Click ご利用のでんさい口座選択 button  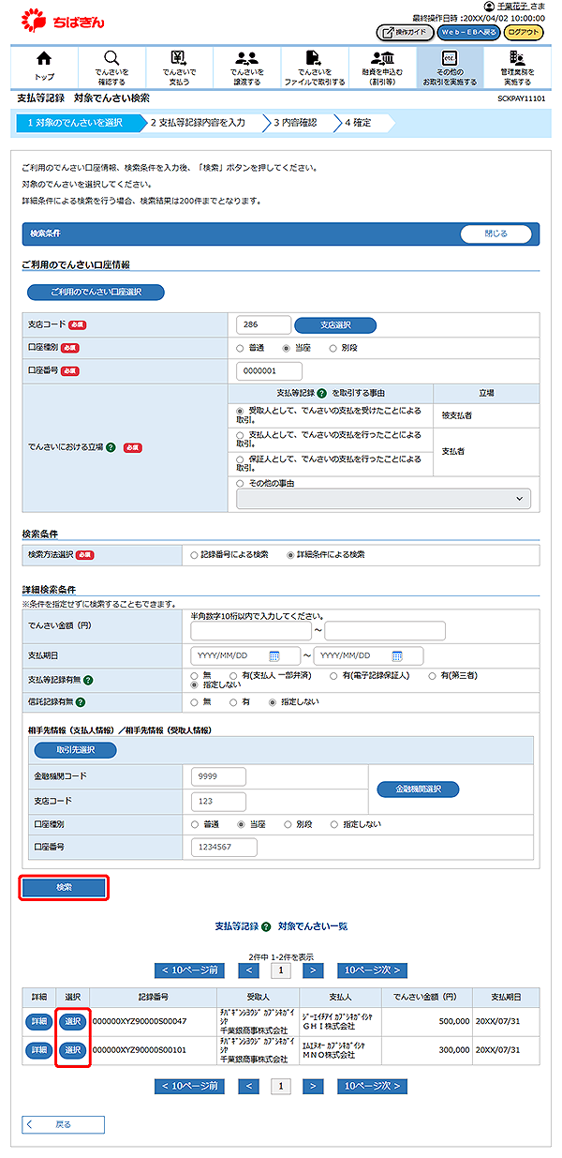pos(96,293)
